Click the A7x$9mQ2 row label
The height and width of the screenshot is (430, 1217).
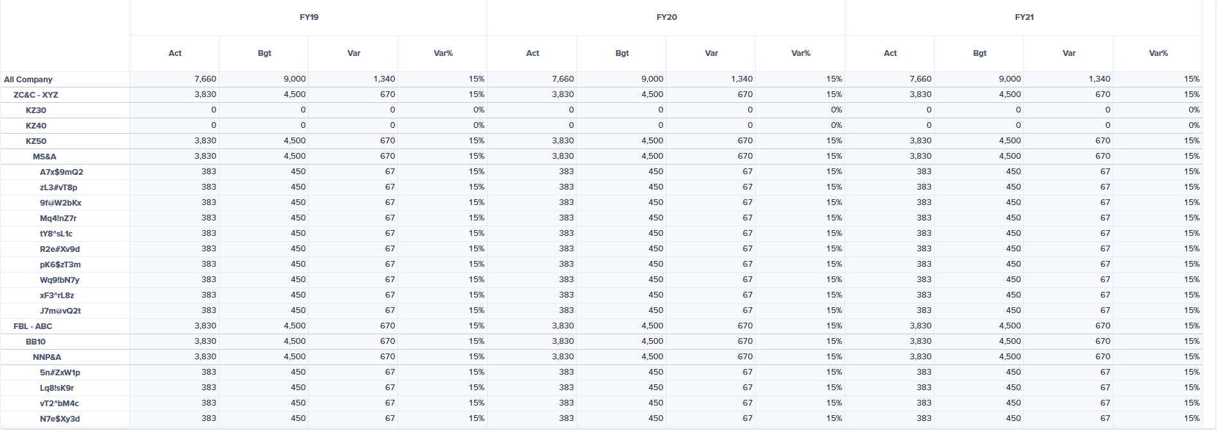click(x=62, y=172)
